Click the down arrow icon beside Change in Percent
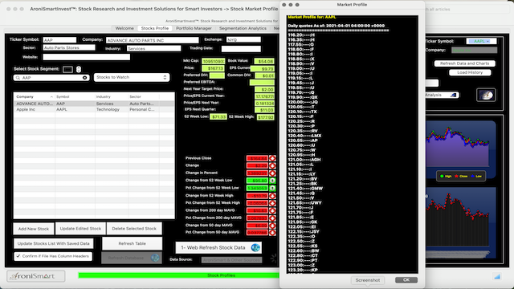The width and height of the screenshot is (514, 289). [272, 173]
